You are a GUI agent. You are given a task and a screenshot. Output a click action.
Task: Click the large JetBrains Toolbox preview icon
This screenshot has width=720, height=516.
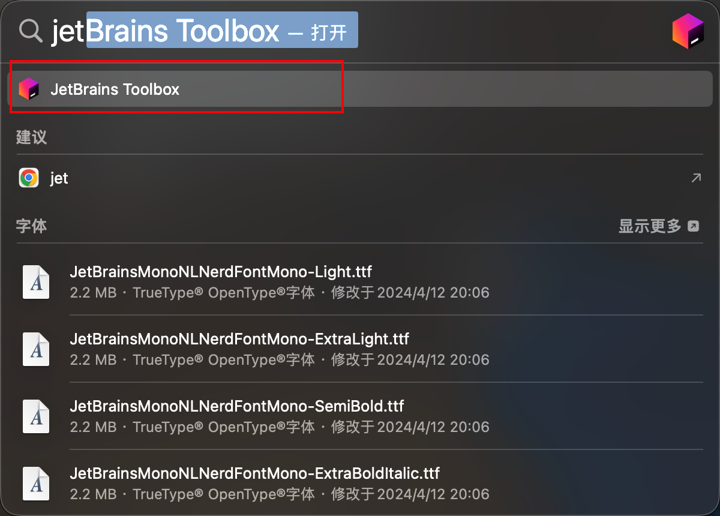coord(688,31)
